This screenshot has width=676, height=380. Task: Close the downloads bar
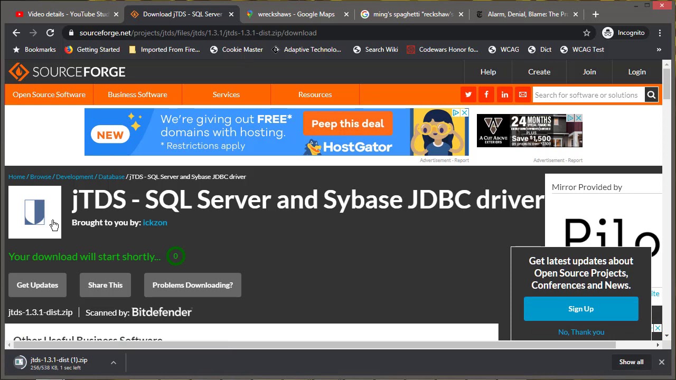point(661,362)
